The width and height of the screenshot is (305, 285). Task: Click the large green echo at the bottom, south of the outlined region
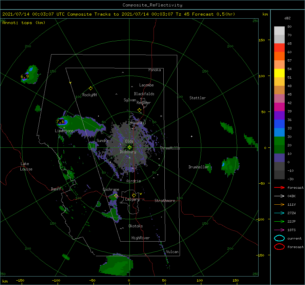[116, 265]
